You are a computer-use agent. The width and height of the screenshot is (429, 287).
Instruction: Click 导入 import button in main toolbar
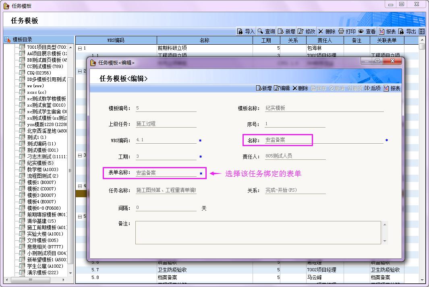coord(246,31)
